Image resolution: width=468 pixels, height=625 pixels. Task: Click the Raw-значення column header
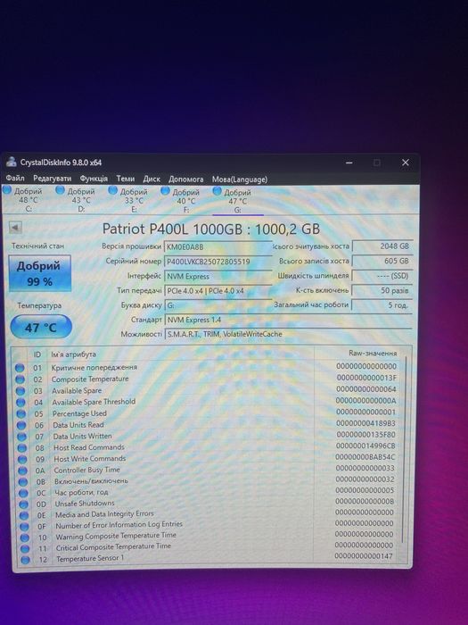point(373,354)
